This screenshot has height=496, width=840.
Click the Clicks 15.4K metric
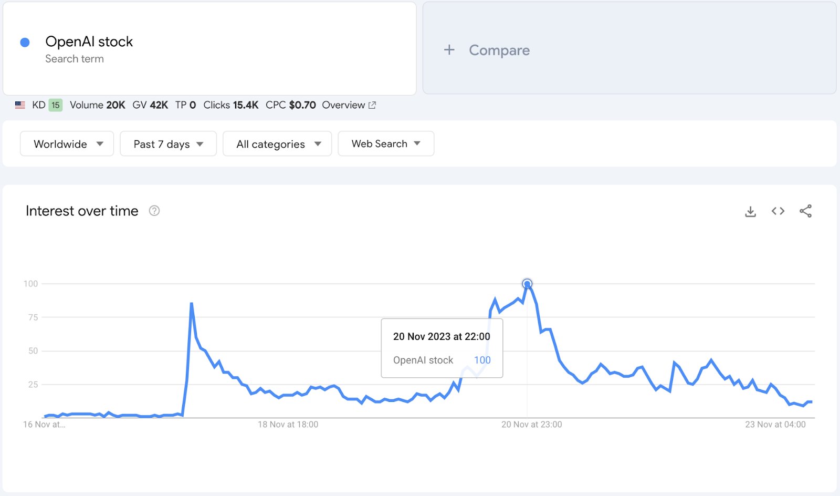(x=231, y=105)
